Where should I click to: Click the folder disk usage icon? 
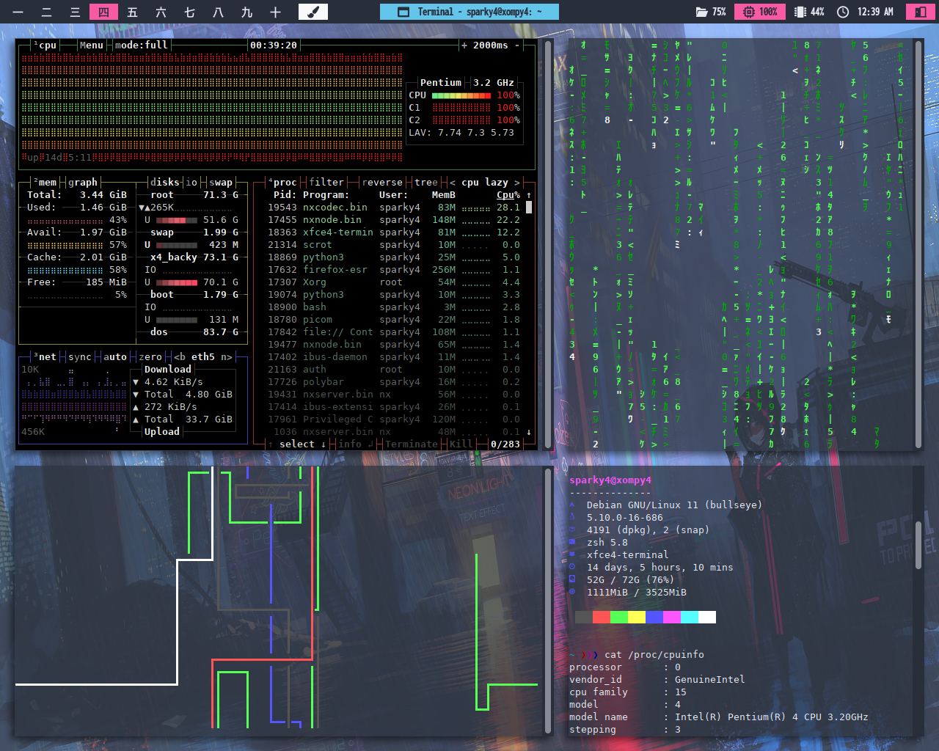point(702,12)
